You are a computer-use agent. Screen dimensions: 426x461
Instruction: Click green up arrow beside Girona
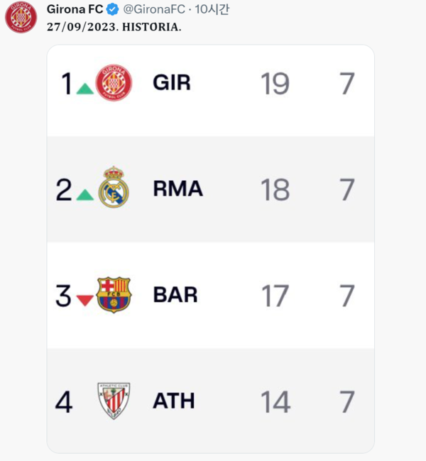point(84,89)
